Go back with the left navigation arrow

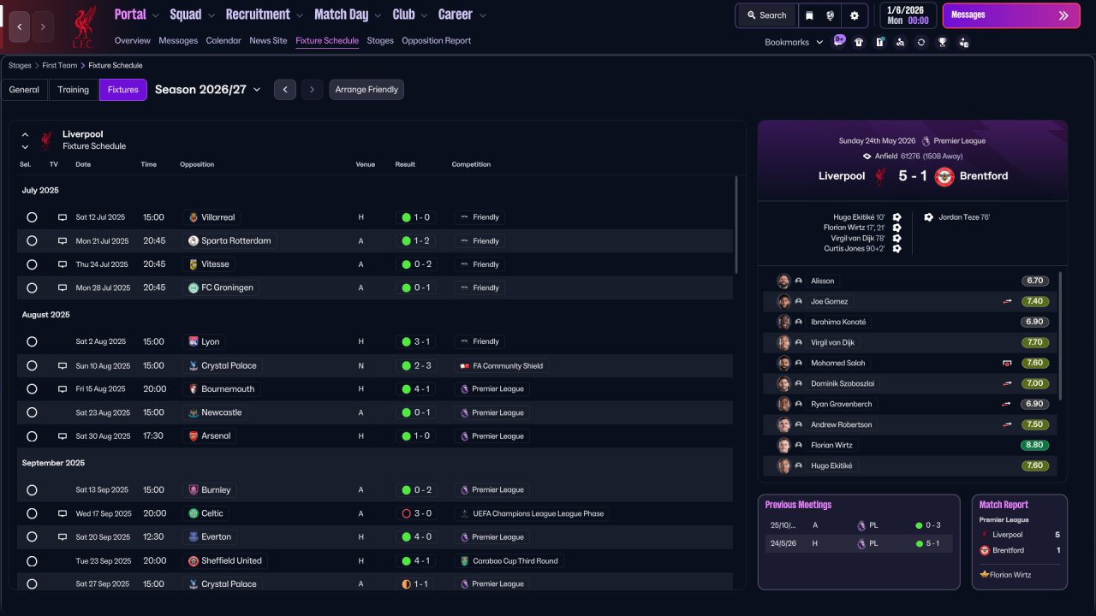(20, 27)
